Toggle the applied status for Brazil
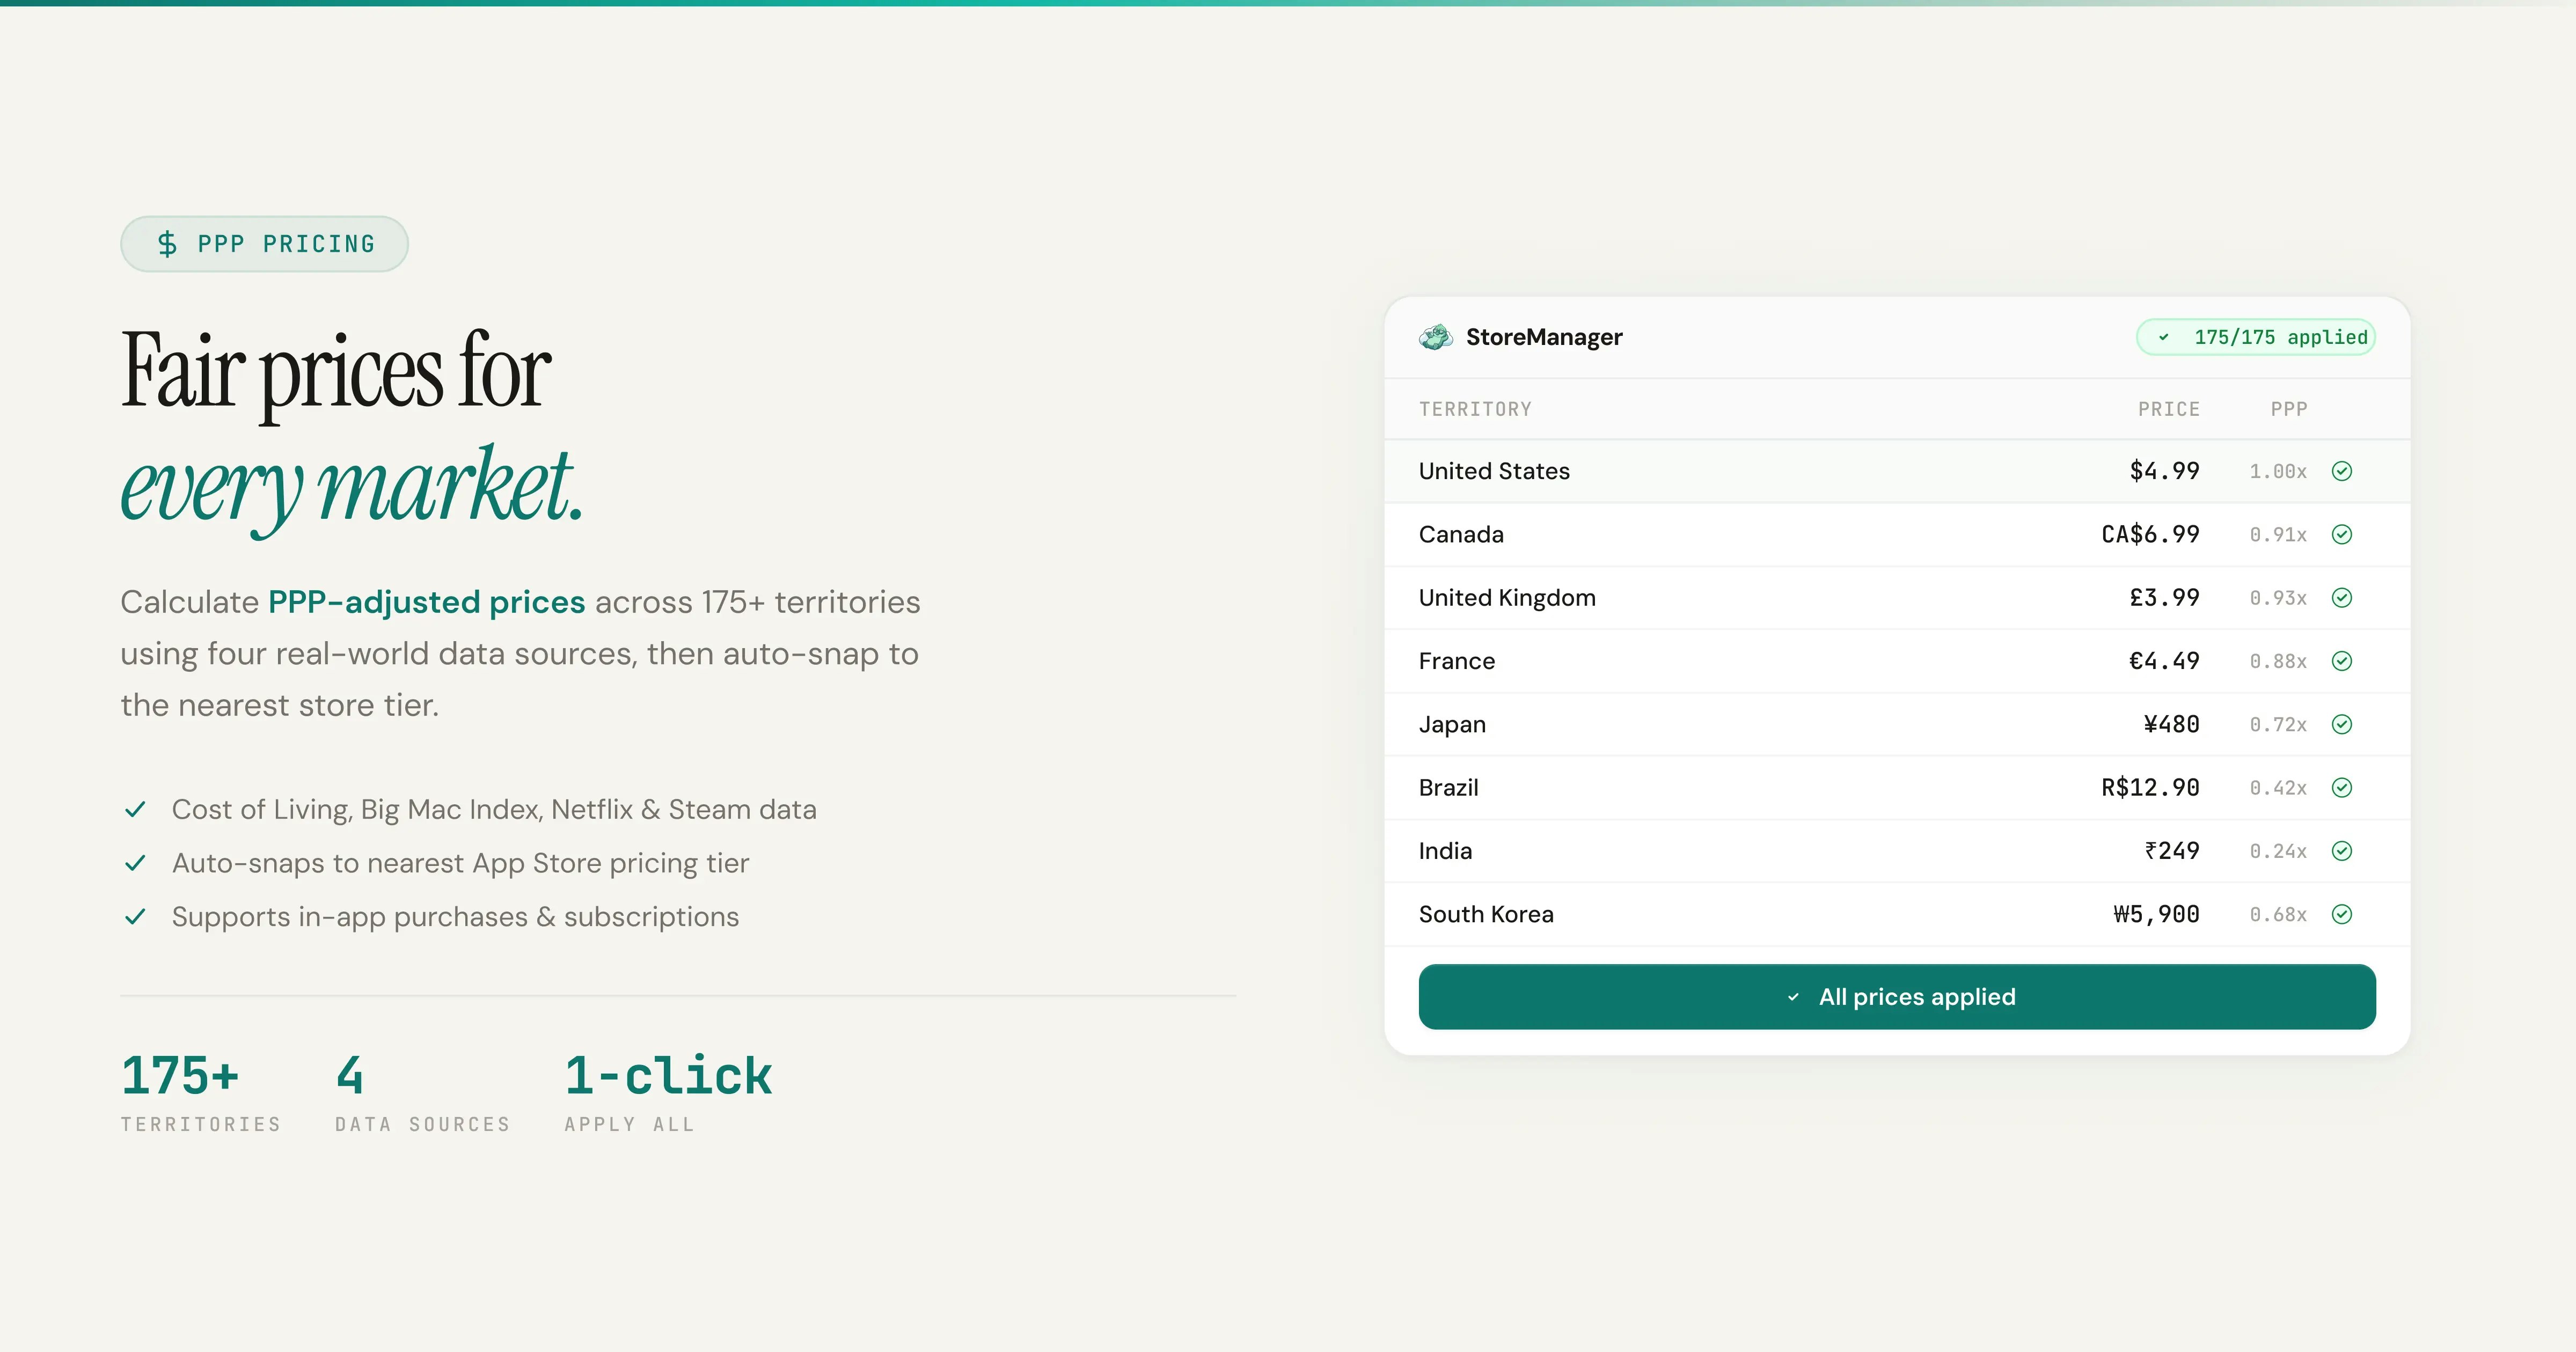Screen dimensions: 2576x1352 click(x=2343, y=787)
